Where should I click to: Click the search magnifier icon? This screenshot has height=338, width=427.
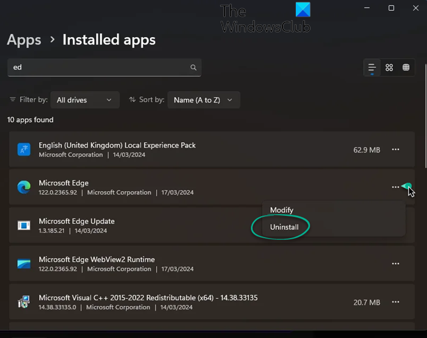[x=193, y=67]
